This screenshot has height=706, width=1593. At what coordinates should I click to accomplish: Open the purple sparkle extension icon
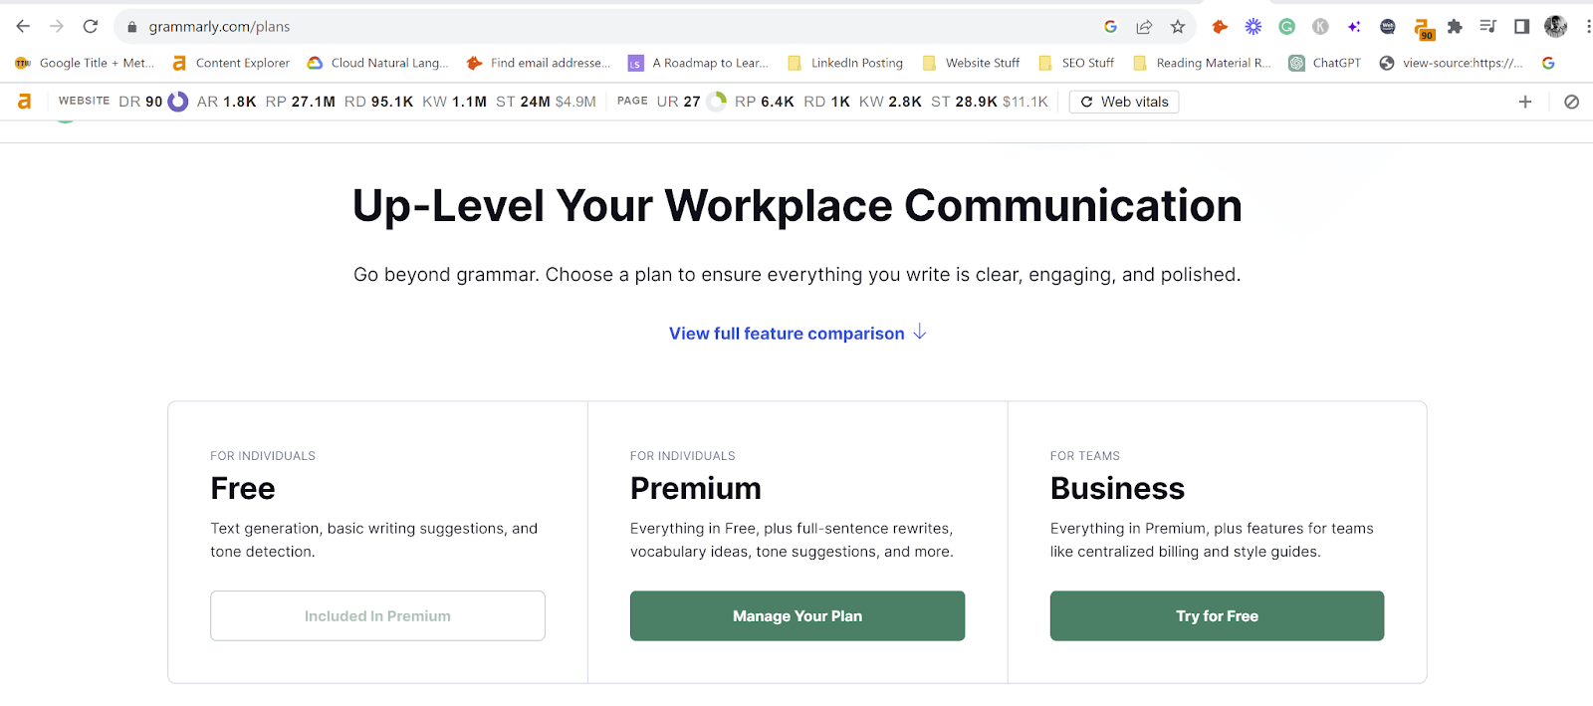(1354, 27)
